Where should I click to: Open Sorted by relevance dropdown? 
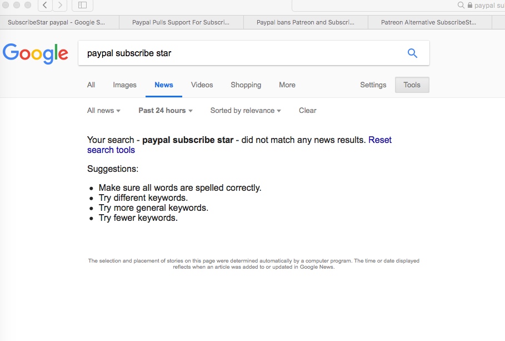coord(245,111)
